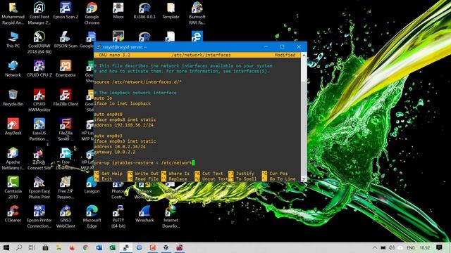This screenshot has width=451, height=253.
Task: Click the 'gateway 10.0.2.2' line
Action: [x=114, y=152]
